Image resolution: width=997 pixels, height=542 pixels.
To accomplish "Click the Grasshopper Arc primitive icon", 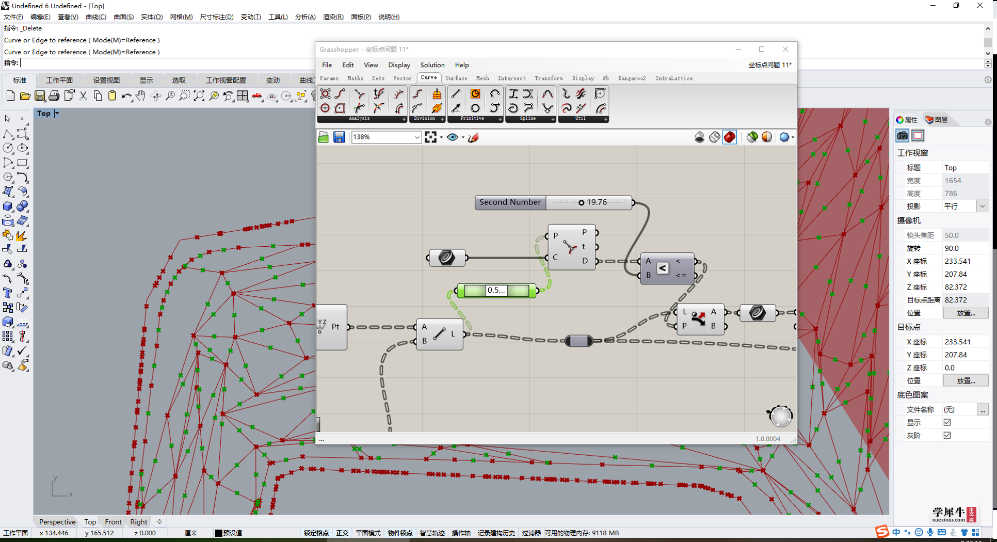I will 494,93.
